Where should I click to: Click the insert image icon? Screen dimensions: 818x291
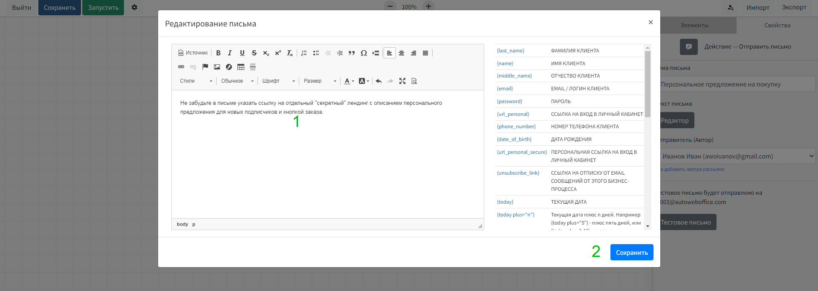217,67
